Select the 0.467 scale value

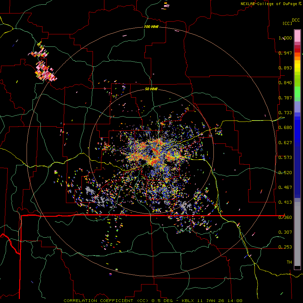tap(285, 188)
